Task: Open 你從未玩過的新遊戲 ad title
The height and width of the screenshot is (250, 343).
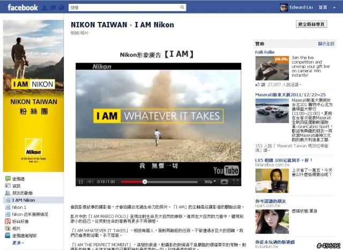Action: (275, 242)
